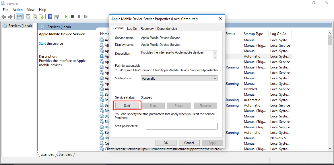Click the gear icon of the 'Bit' service row

102,111
